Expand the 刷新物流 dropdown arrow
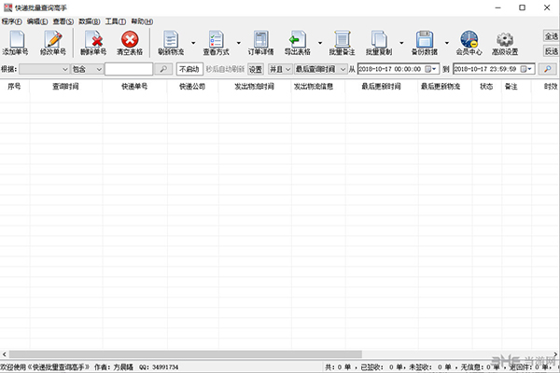The width and height of the screenshot is (560, 373). (x=193, y=43)
